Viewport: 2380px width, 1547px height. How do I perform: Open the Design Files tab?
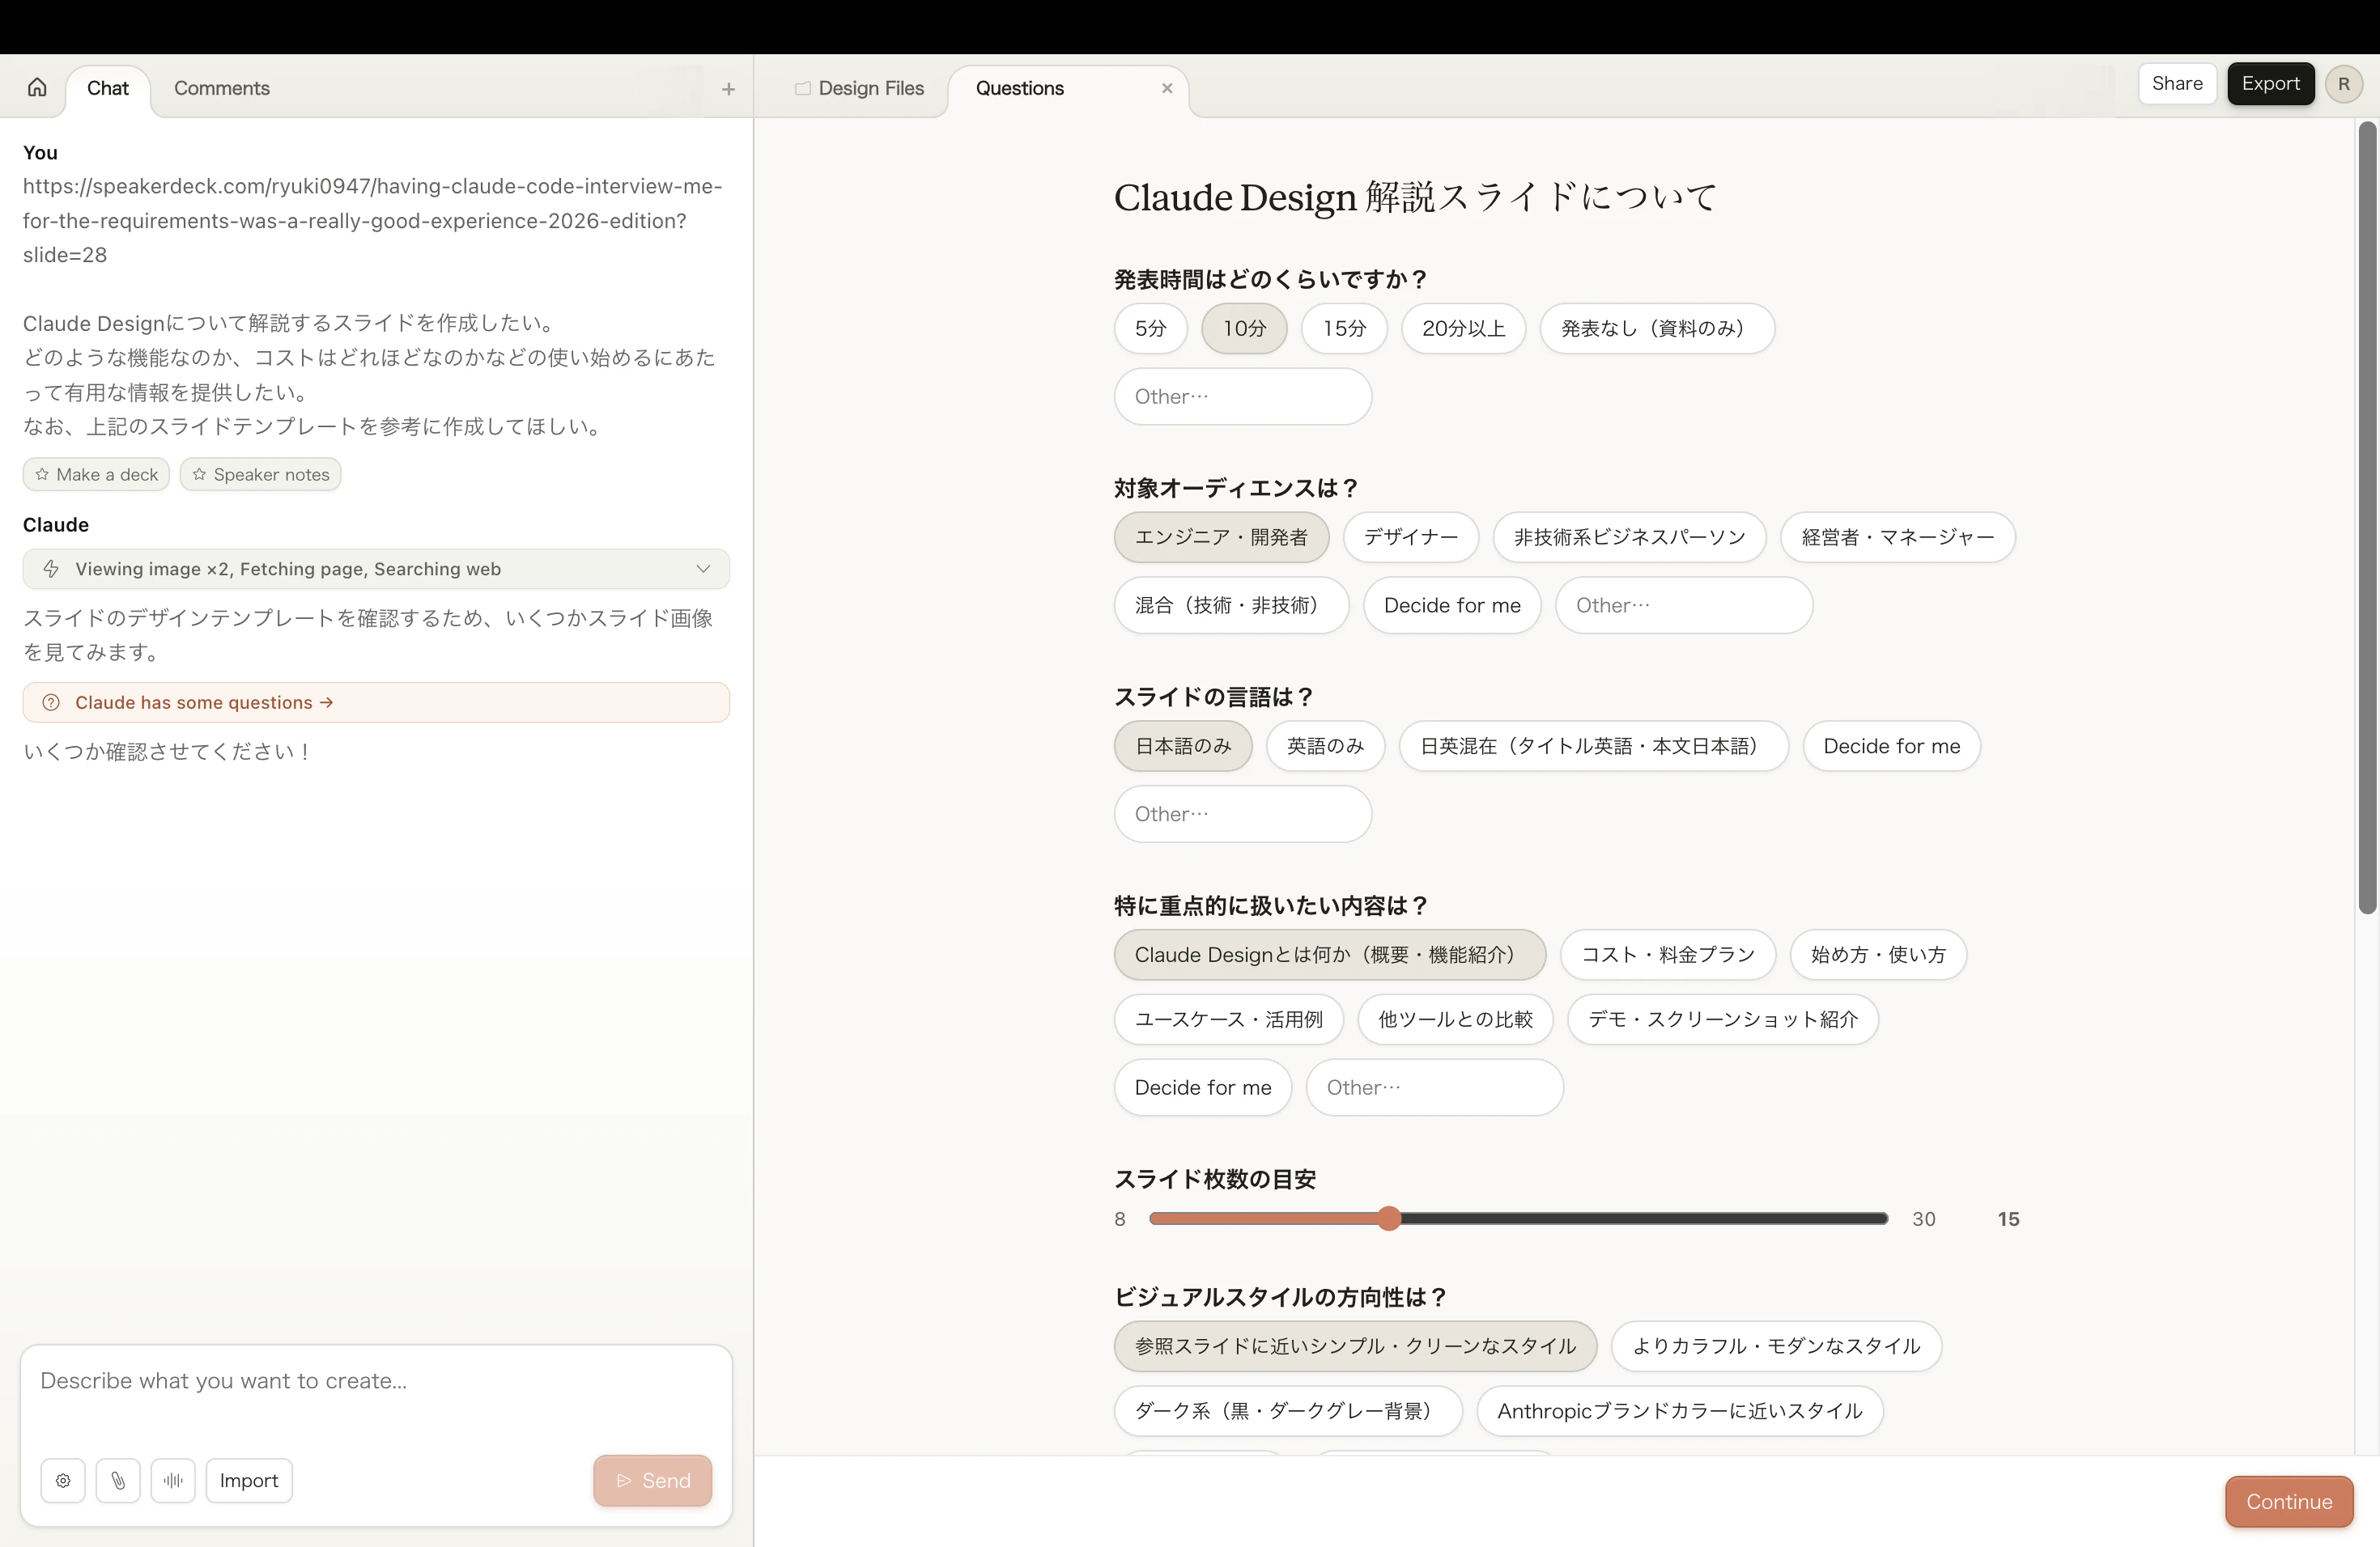click(x=860, y=88)
